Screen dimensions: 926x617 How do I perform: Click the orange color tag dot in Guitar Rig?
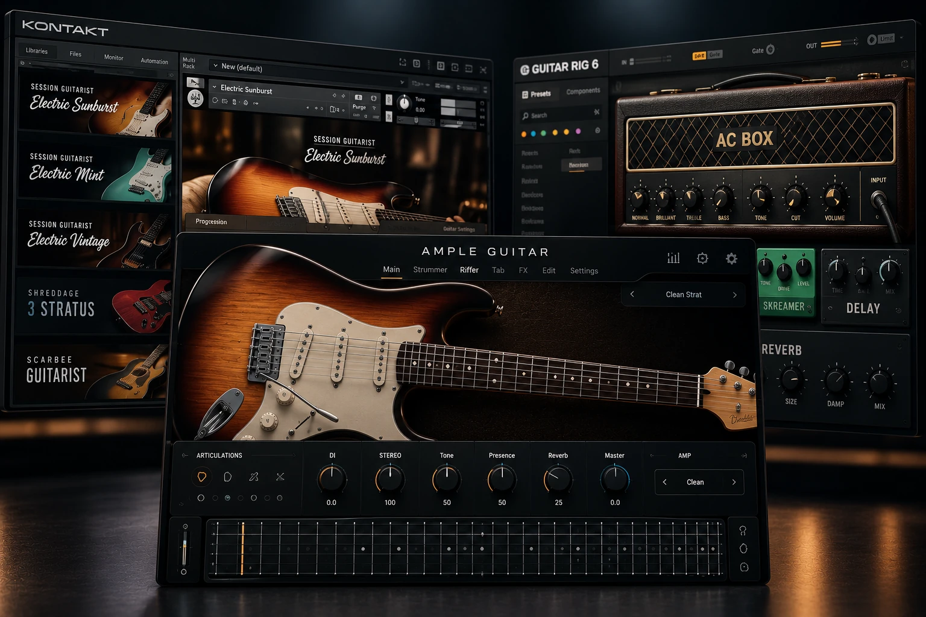(x=524, y=134)
